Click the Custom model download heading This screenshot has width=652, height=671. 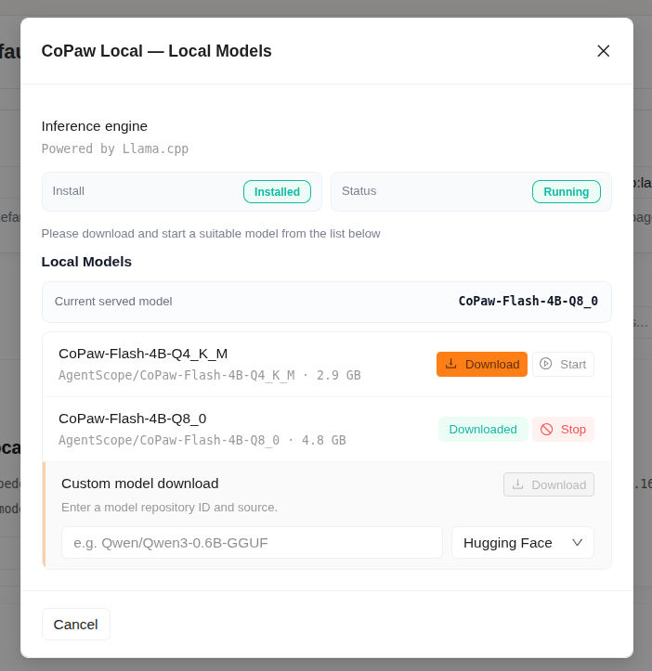[140, 484]
